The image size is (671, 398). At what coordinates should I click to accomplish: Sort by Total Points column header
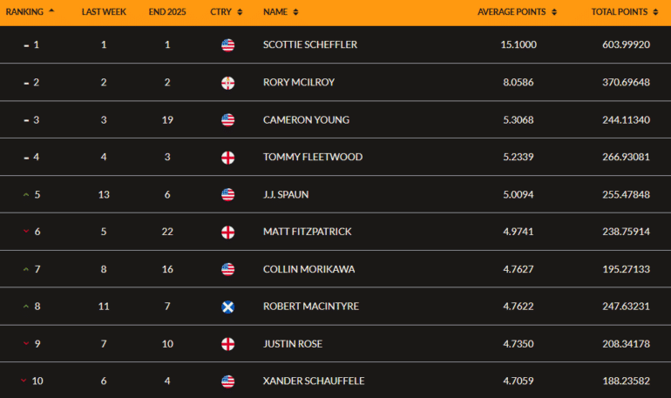click(624, 12)
